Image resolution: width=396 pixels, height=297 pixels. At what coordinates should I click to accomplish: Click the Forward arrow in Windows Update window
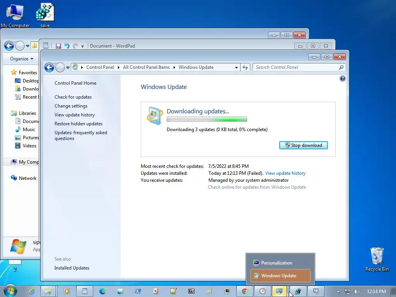60,67
